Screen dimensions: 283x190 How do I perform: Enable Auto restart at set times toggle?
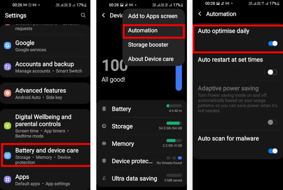272,72
